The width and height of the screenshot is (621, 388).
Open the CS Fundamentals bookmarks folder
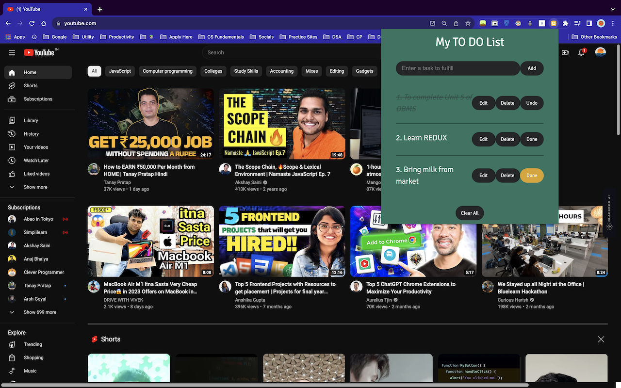coord(221,37)
